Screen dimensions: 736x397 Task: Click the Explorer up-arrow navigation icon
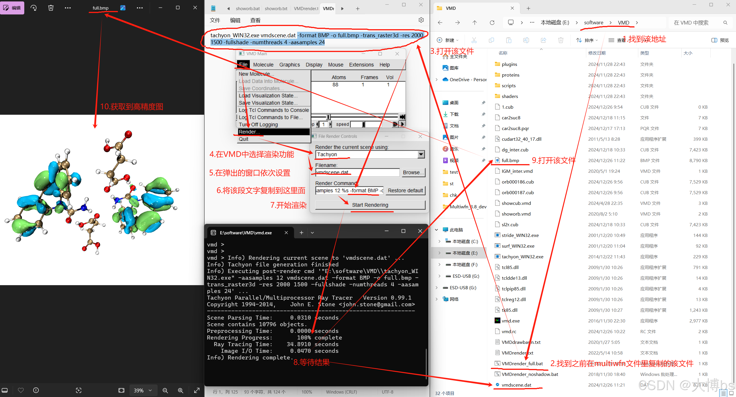pos(475,23)
